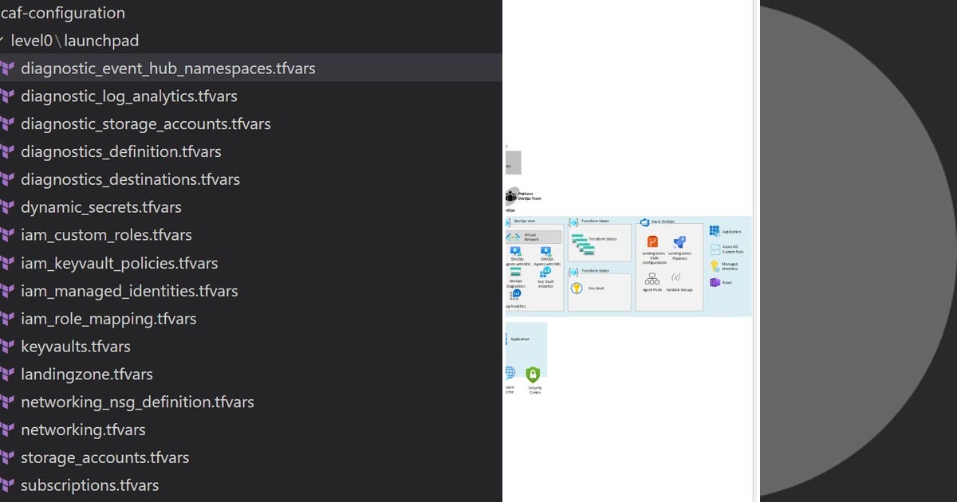Click the purple Power container icon
Viewport: 957px width, 502px height.
pyautogui.click(x=714, y=283)
